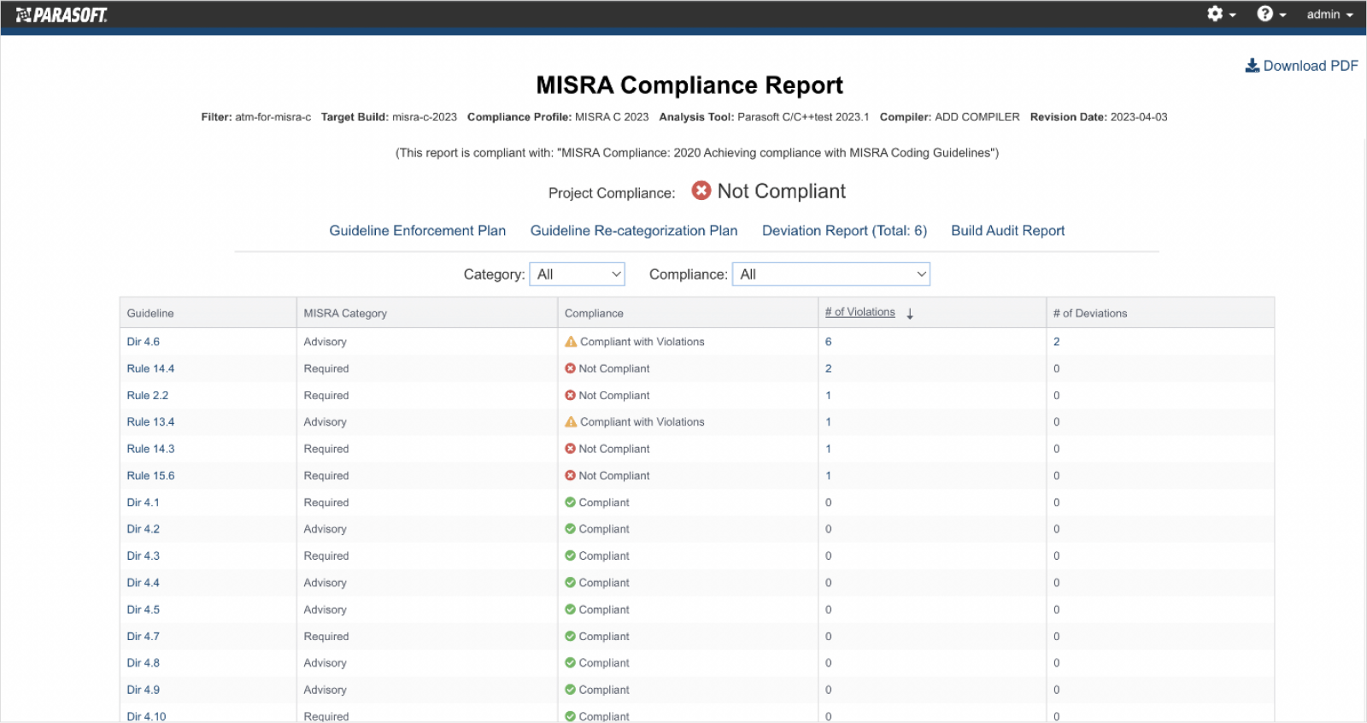Click the red Not Compliant status icon
Image resolution: width=1367 pixels, height=723 pixels.
pos(701,191)
